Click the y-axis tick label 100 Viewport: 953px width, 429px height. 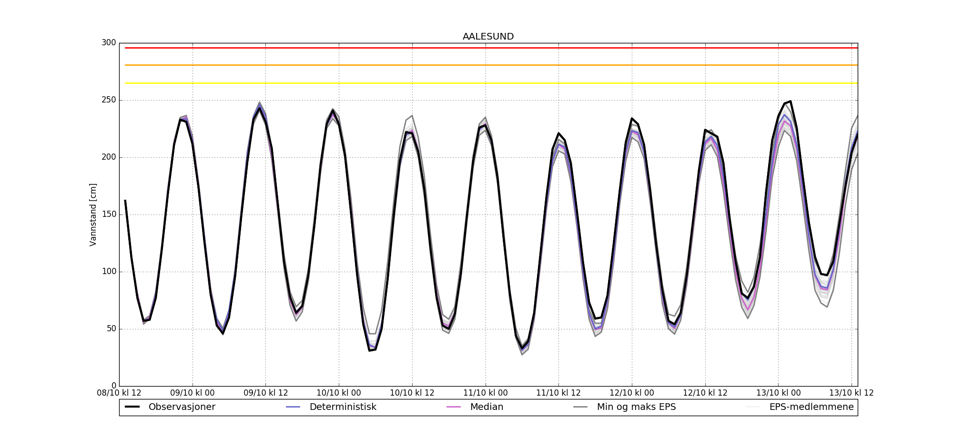[x=109, y=272]
